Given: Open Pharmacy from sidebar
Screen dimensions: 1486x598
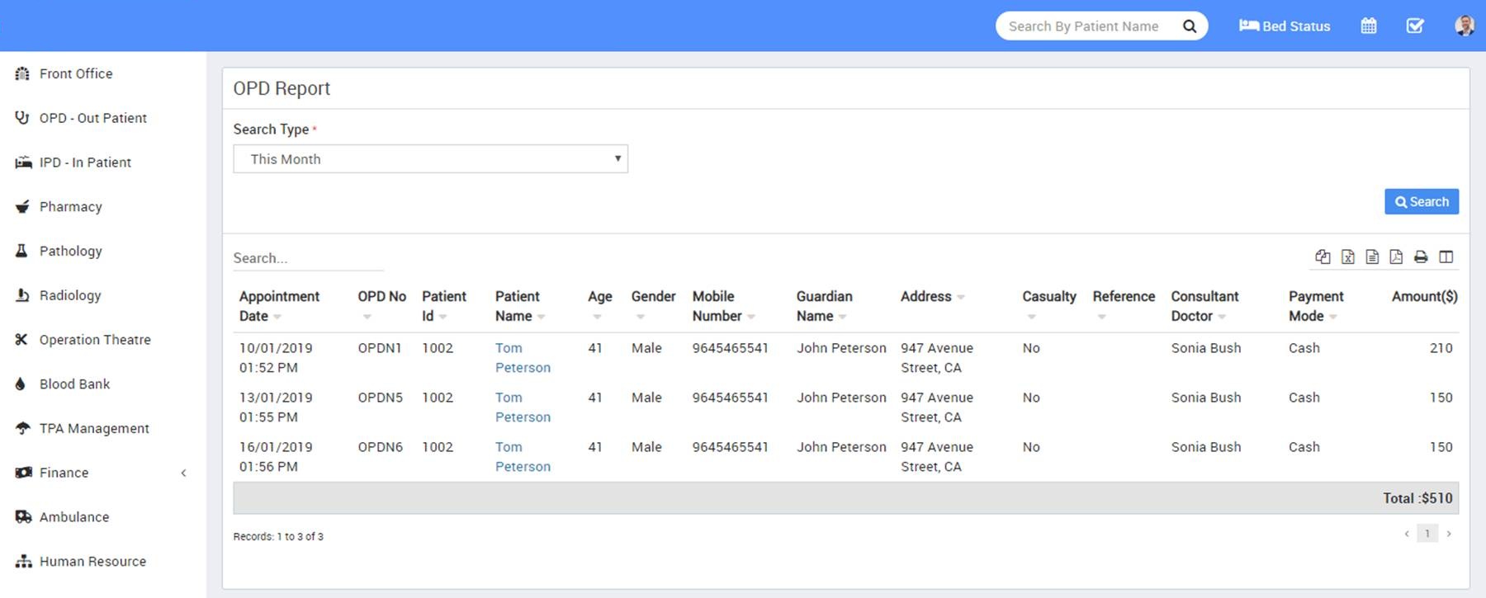Looking at the screenshot, I should coord(71,207).
